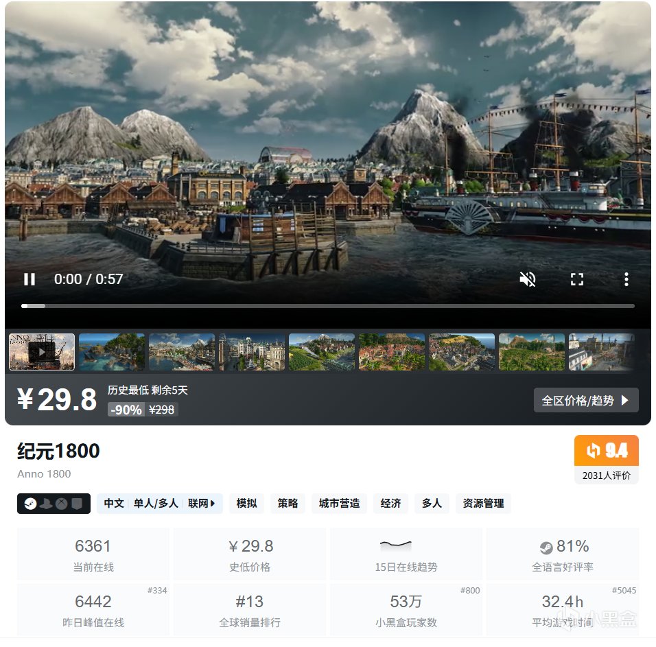
Task: Open the second screenshot thumbnail of harbor
Action: (x=112, y=352)
